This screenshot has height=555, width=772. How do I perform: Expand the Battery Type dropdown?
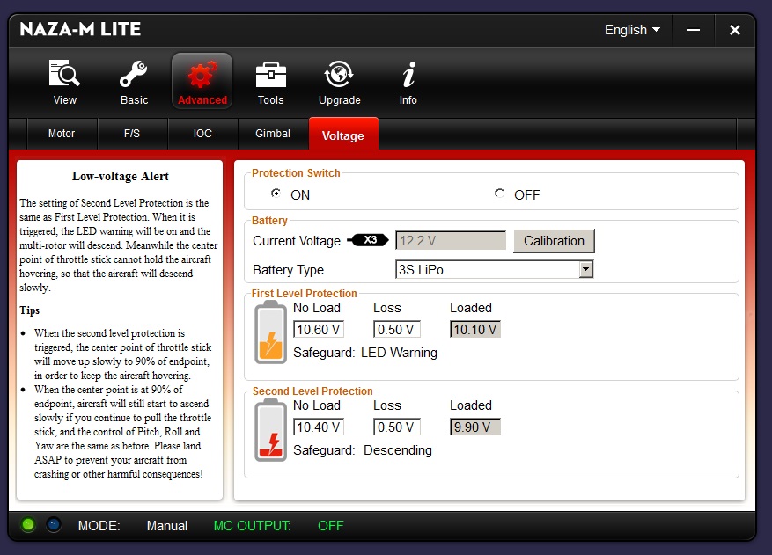(x=585, y=270)
